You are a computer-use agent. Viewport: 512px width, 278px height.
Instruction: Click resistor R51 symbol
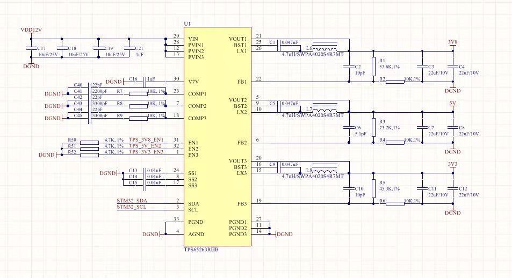coord(90,149)
